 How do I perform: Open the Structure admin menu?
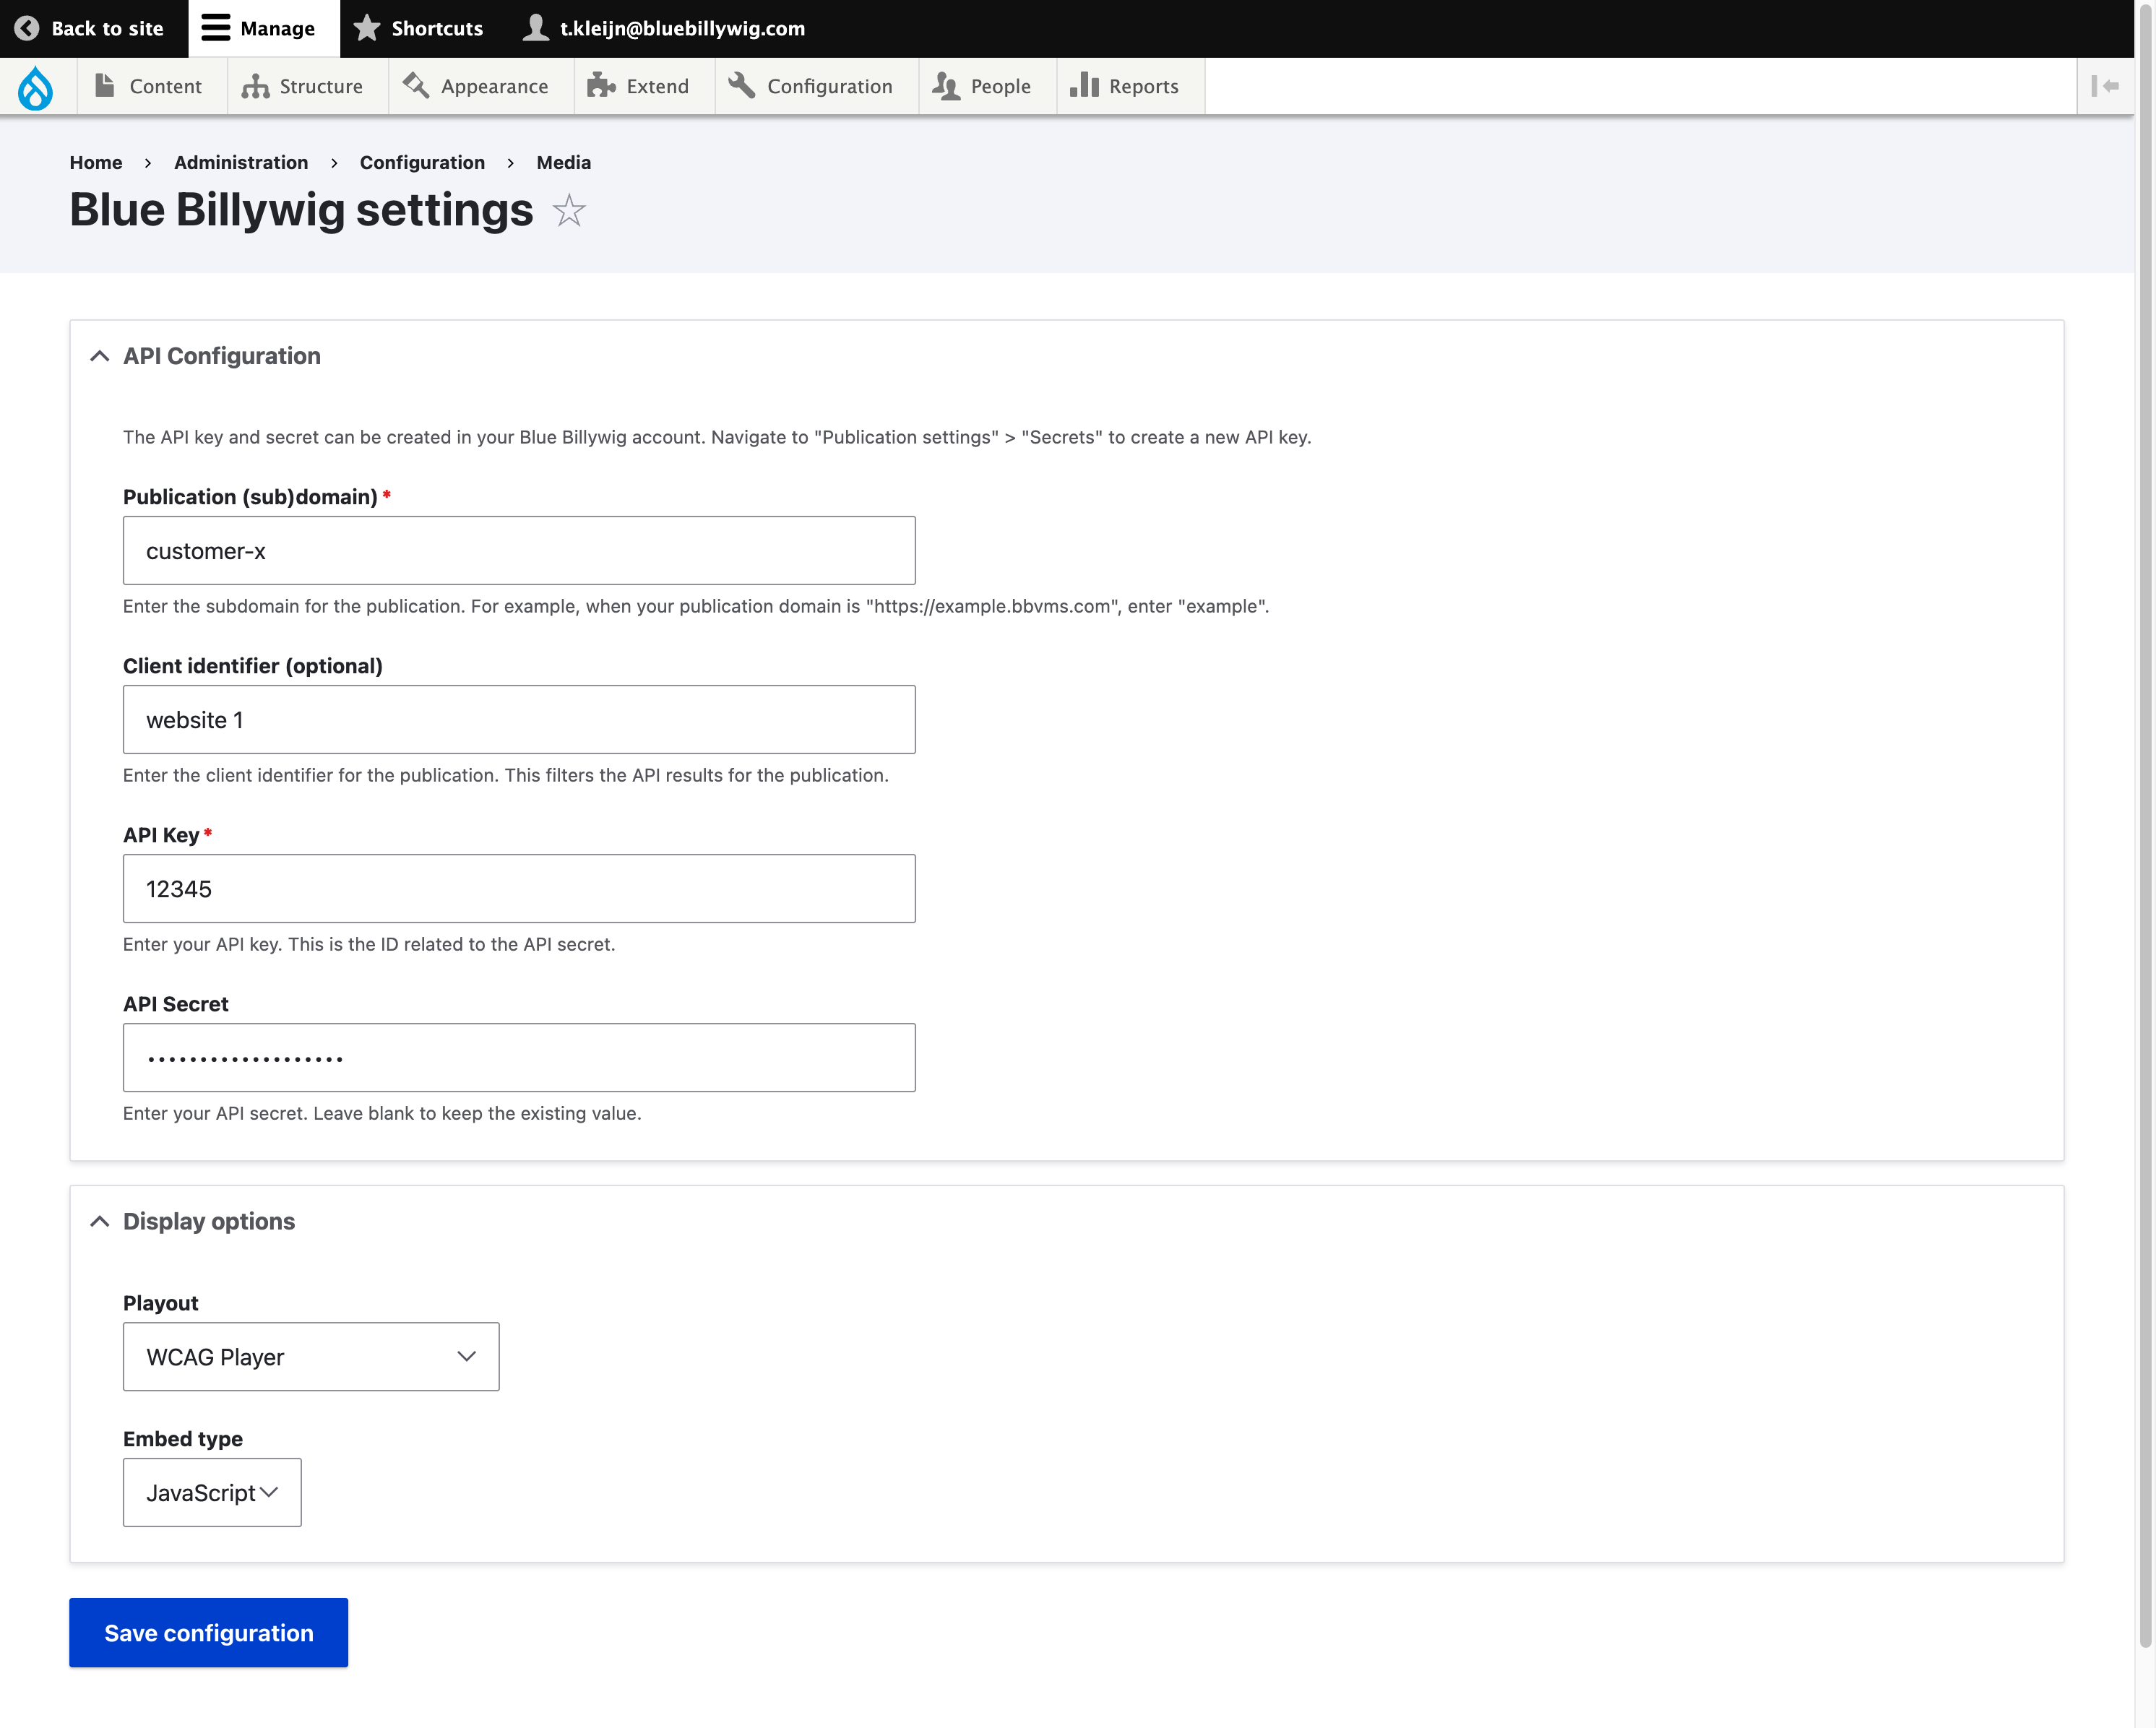302,87
